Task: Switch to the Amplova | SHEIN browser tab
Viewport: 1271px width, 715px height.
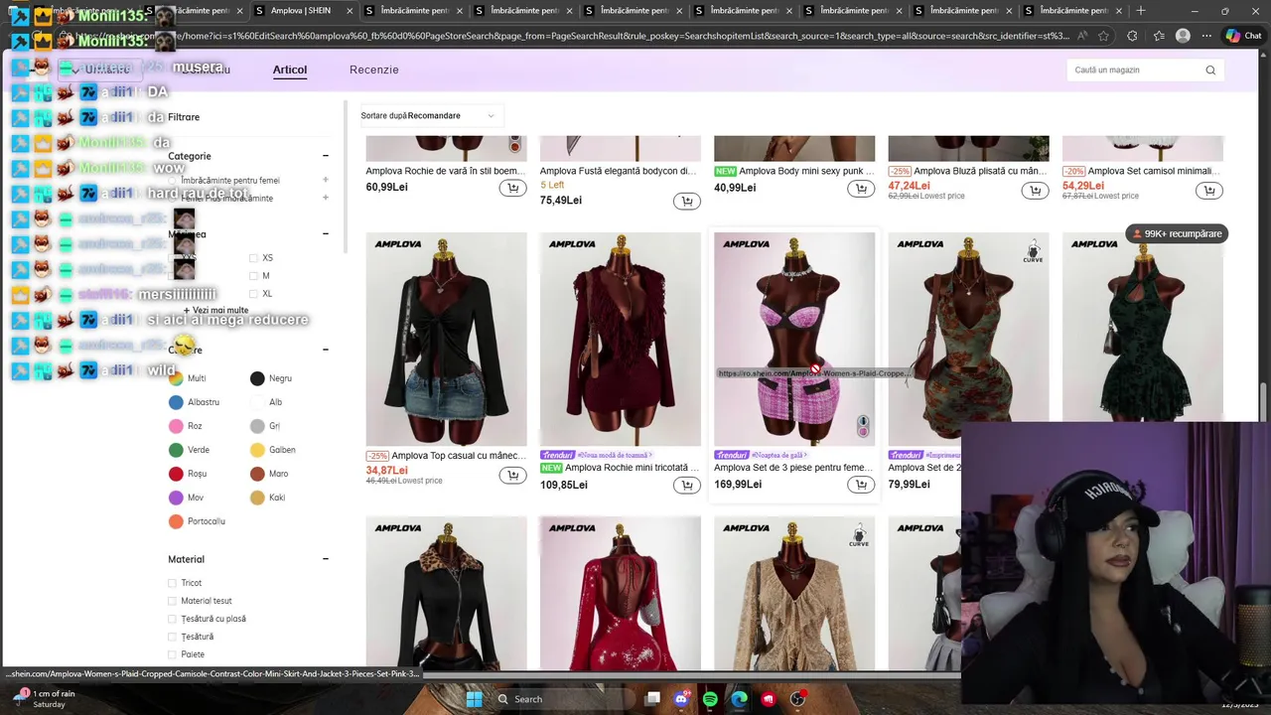Action: point(300,11)
